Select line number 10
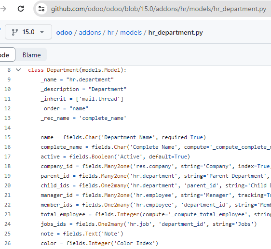 click(x=7, y=89)
